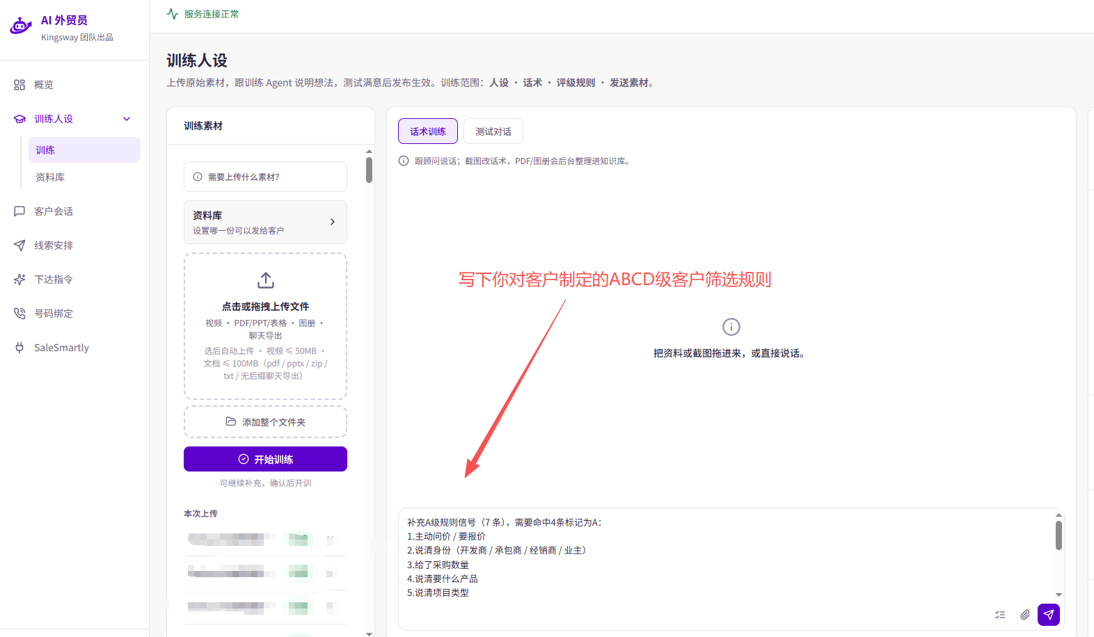Send the message with the purple send icon
This screenshot has height=637, width=1094.
click(x=1049, y=615)
